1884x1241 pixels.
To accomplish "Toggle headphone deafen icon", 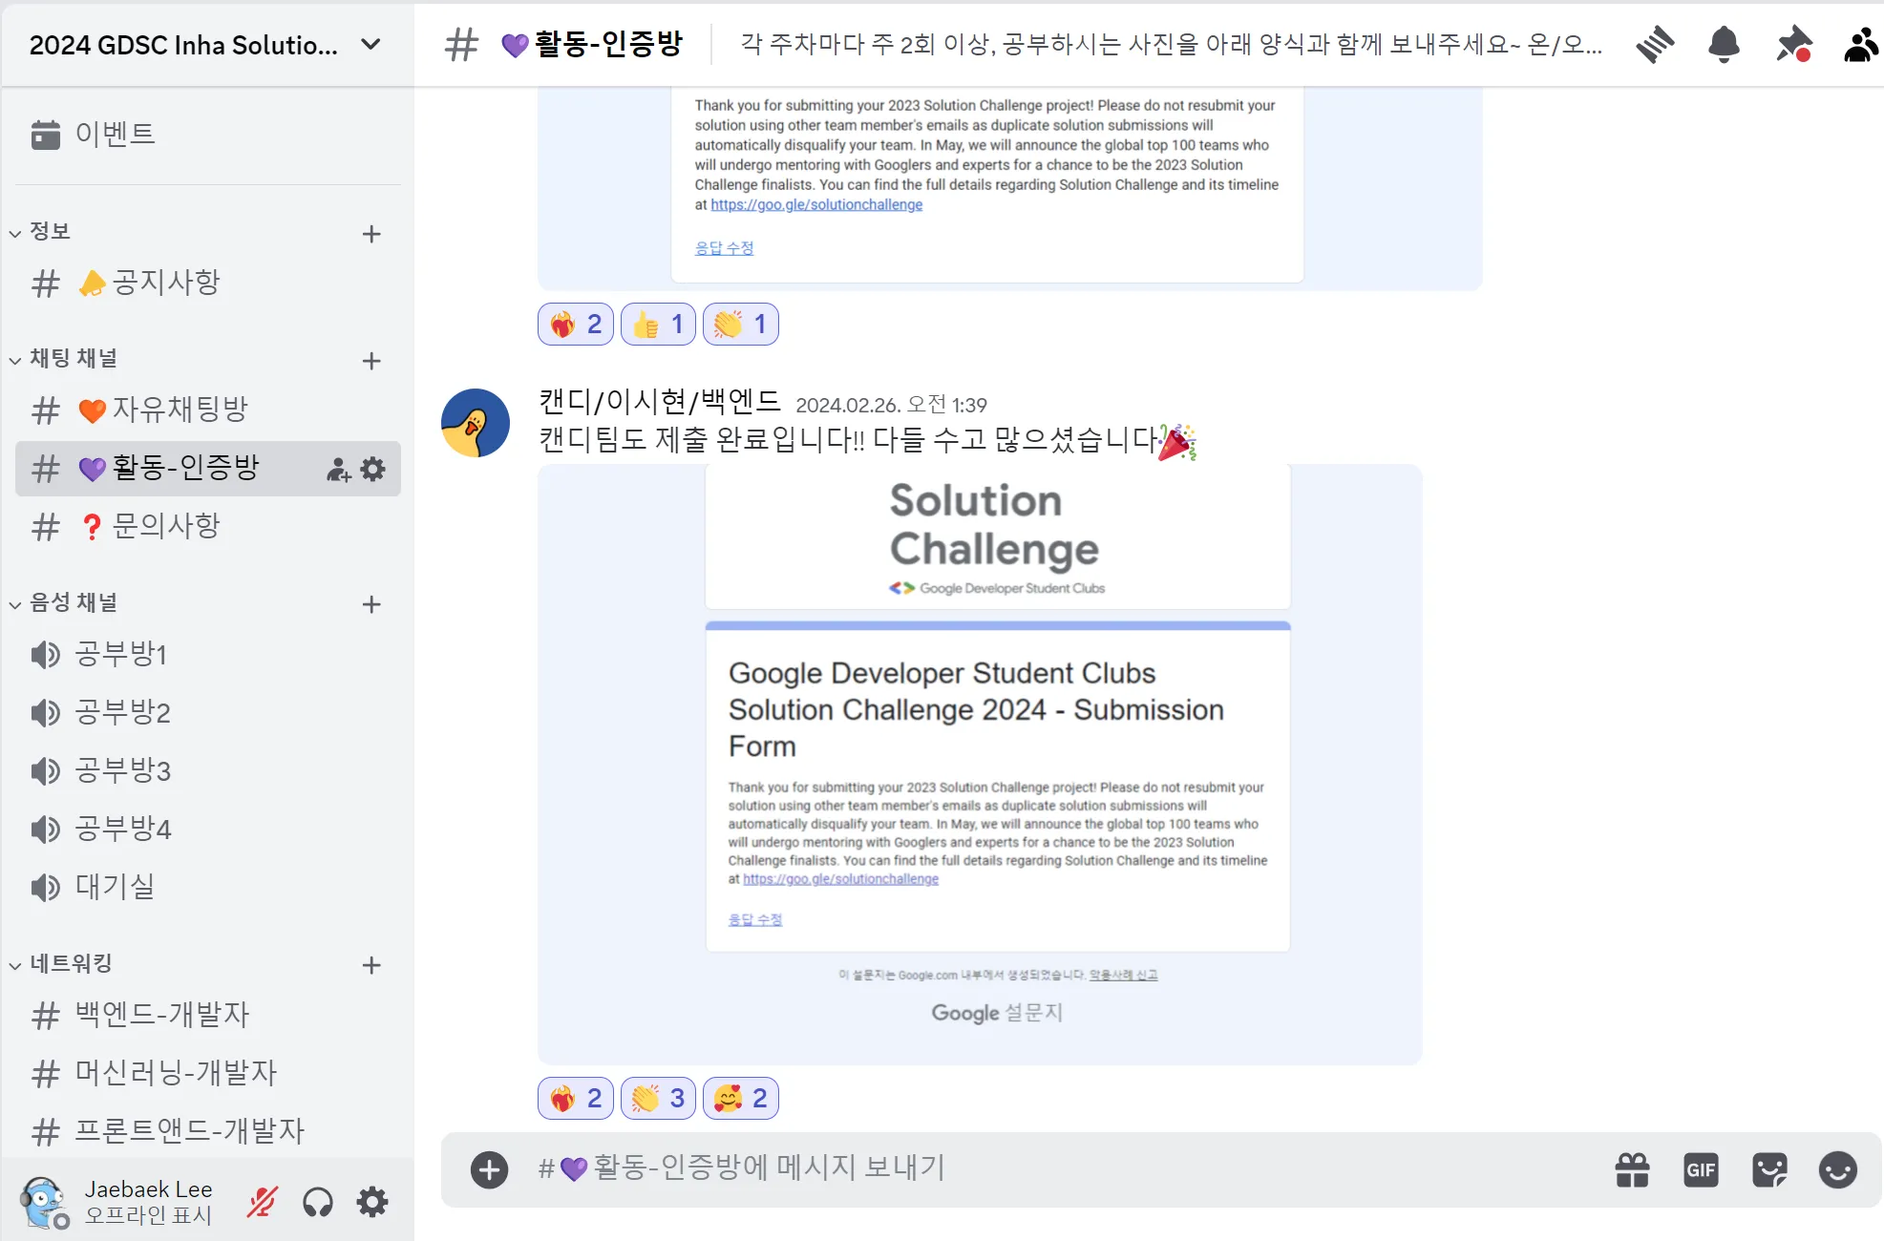I will 318,1202.
